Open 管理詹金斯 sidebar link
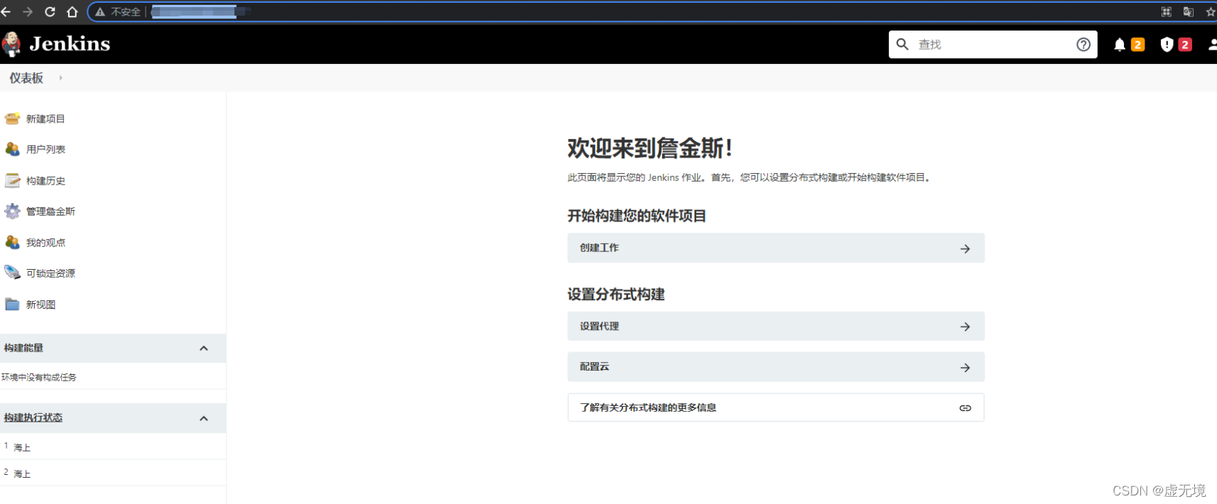The width and height of the screenshot is (1217, 504). tap(50, 212)
